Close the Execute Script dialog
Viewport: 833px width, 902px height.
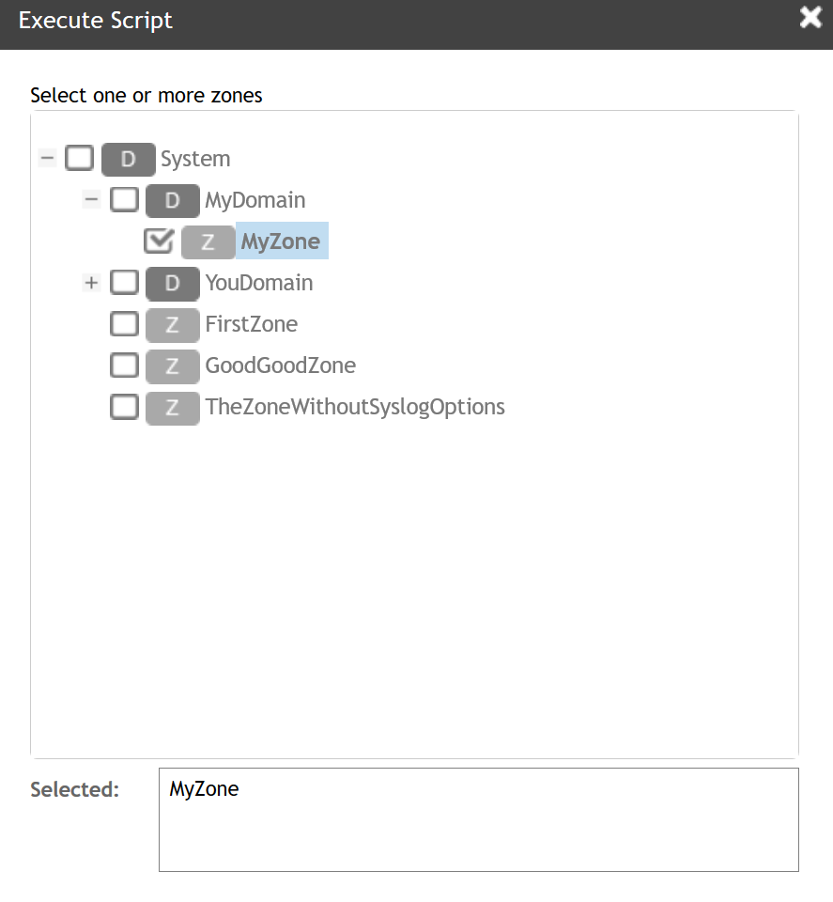click(x=810, y=19)
